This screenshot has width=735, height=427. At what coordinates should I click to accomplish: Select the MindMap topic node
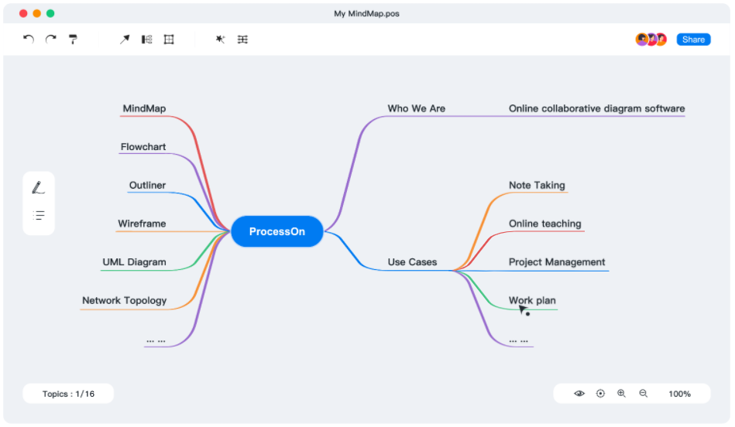tap(144, 108)
